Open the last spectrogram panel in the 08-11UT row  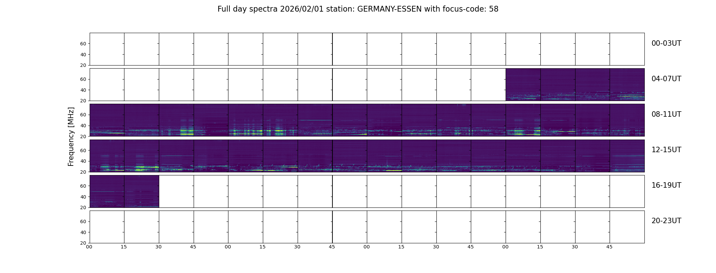click(627, 120)
